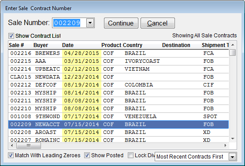Select sale 002212 row
245x166 pixels.
pyautogui.click(x=119, y=85)
